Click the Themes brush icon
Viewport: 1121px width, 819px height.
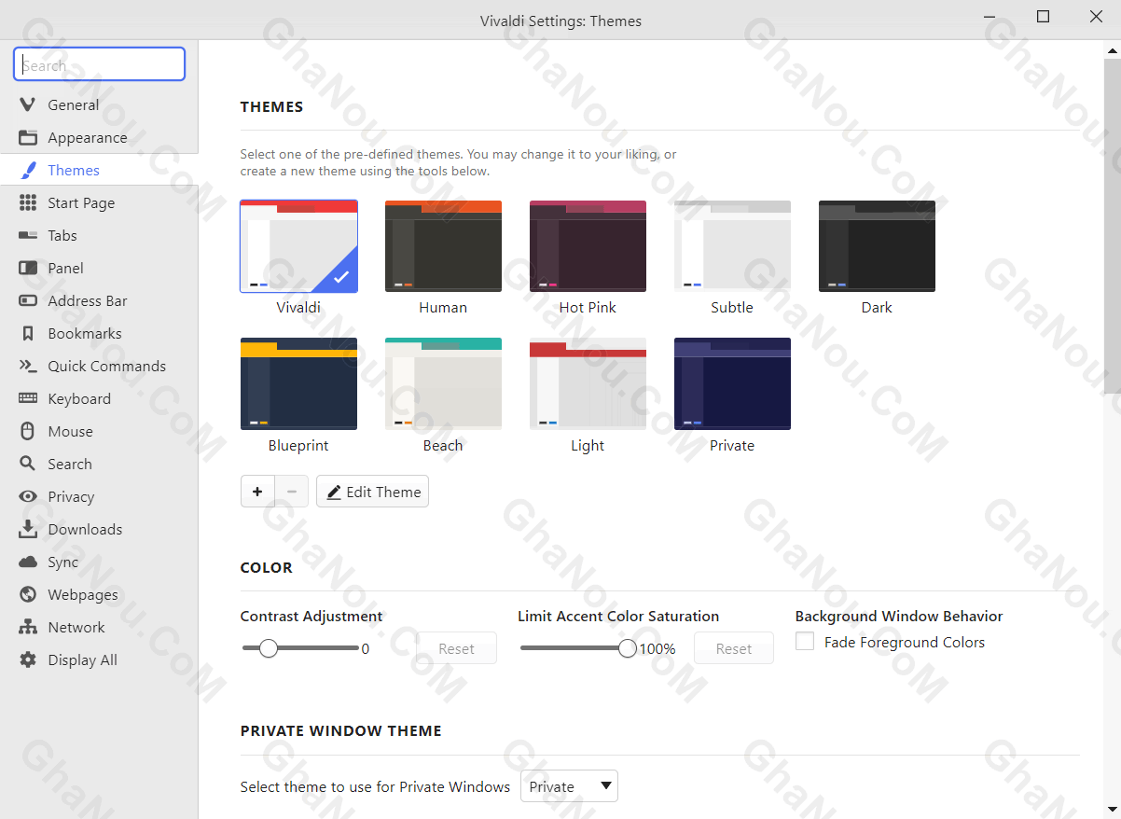coord(28,170)
